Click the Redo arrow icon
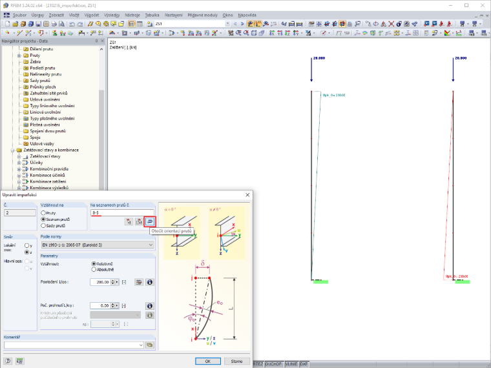Image resolution: width=491 pixels, height=368 pixels. pos(80,24)
